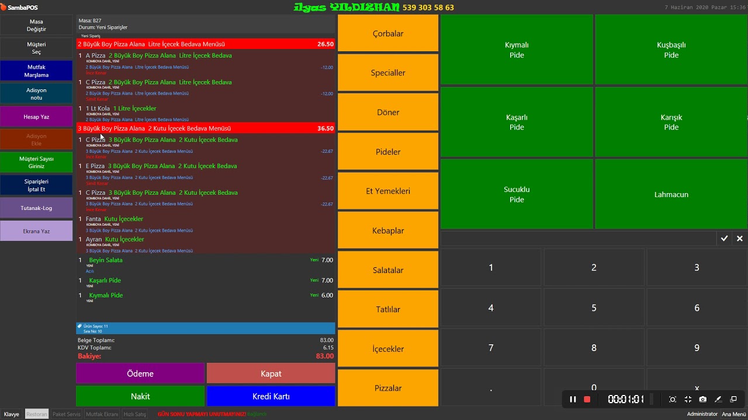Open the Çorbalar category

(388, 33)
